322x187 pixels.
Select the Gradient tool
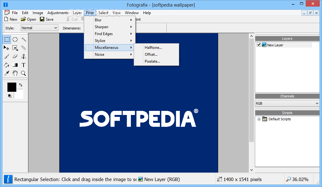(15, 65)
